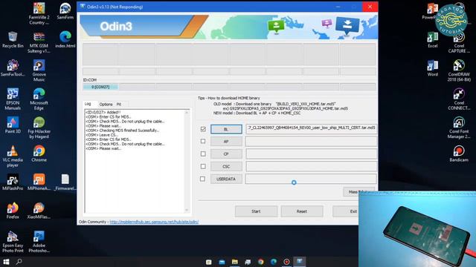The height and width of the screenshot is (267, 476).
Task: Click the Reset button in Odin
Action: (302, 211)
